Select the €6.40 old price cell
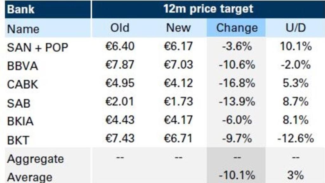The height and width of the screenshot is (183, 325). pos(120,46)
